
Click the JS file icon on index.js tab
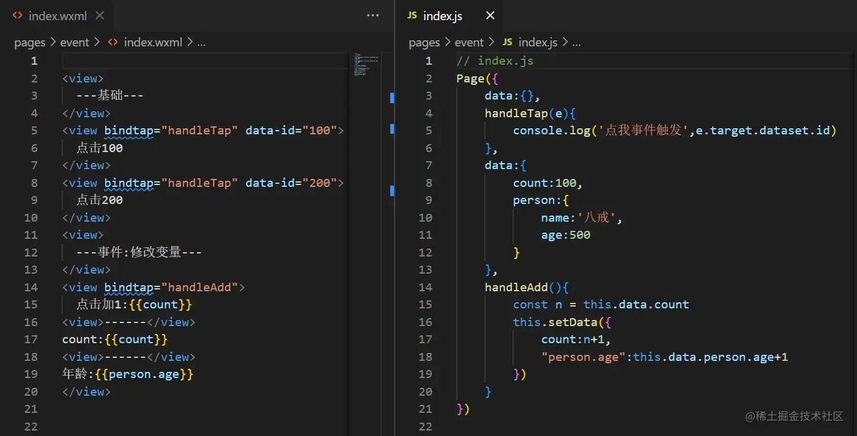pyautogui.click(x=412, y=16)
